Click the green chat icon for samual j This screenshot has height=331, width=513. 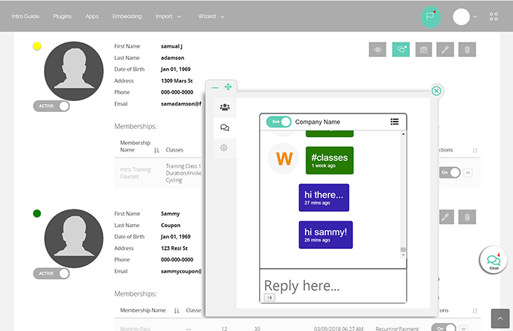[401, 50]
